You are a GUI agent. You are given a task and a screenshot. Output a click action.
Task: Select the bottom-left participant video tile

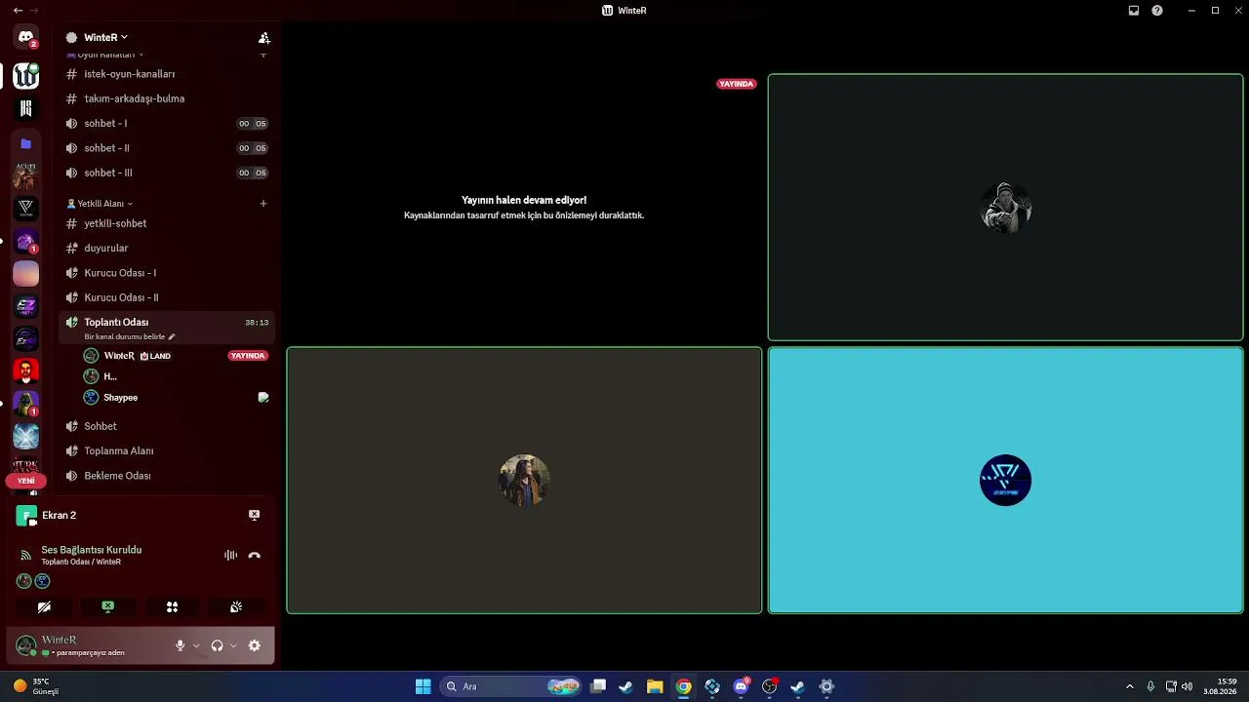[x=524, y=481]
